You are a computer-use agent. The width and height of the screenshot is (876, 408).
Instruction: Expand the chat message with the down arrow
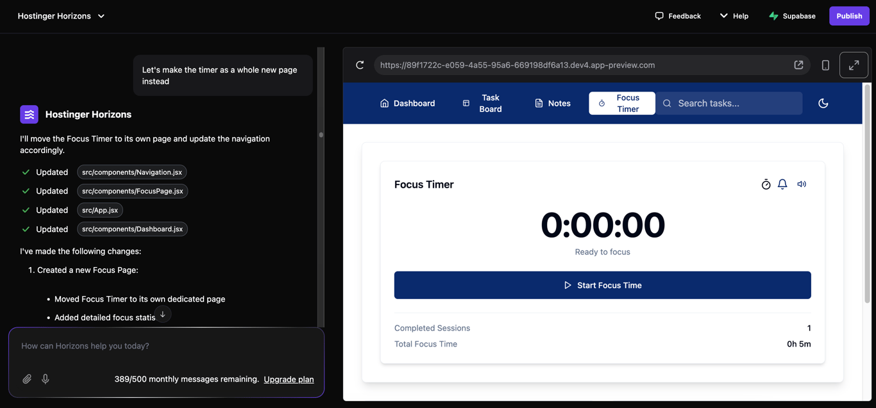pos(162,314)
